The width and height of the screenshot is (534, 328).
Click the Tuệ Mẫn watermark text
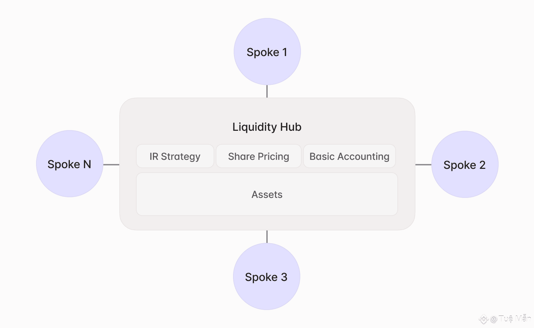[515, 319]
